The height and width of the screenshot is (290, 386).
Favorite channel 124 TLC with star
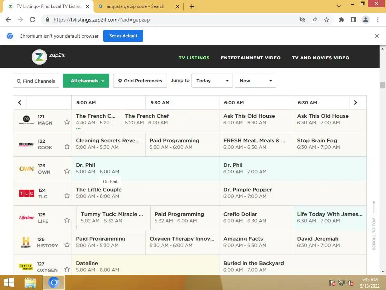[x=67, y=196]
